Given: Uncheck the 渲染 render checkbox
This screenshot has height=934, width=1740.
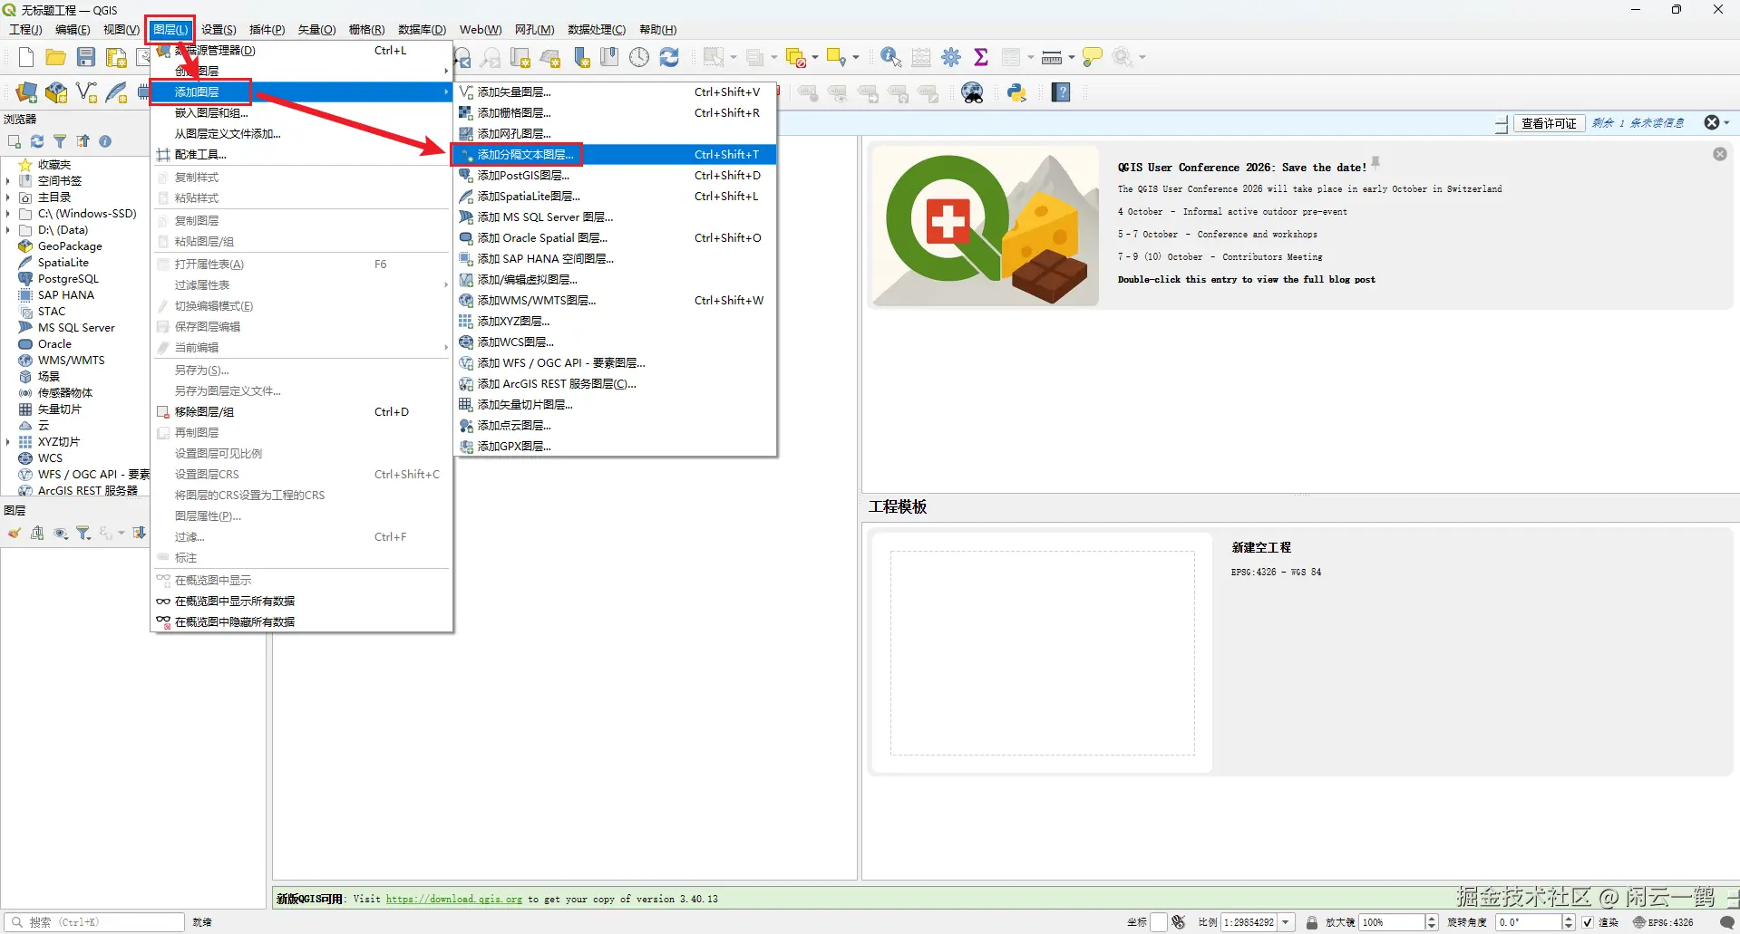Looking at the screenshot, I should (1588, 922).
